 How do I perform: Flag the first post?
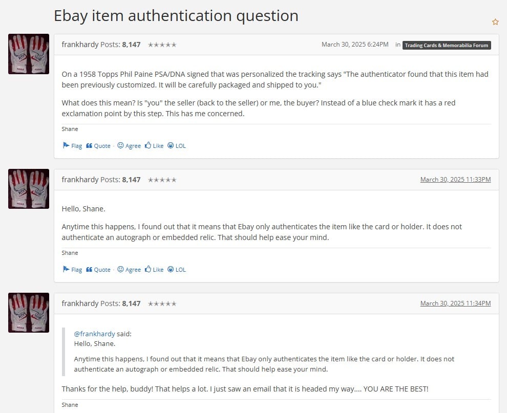pyautogui.click(x=72, y=145)
